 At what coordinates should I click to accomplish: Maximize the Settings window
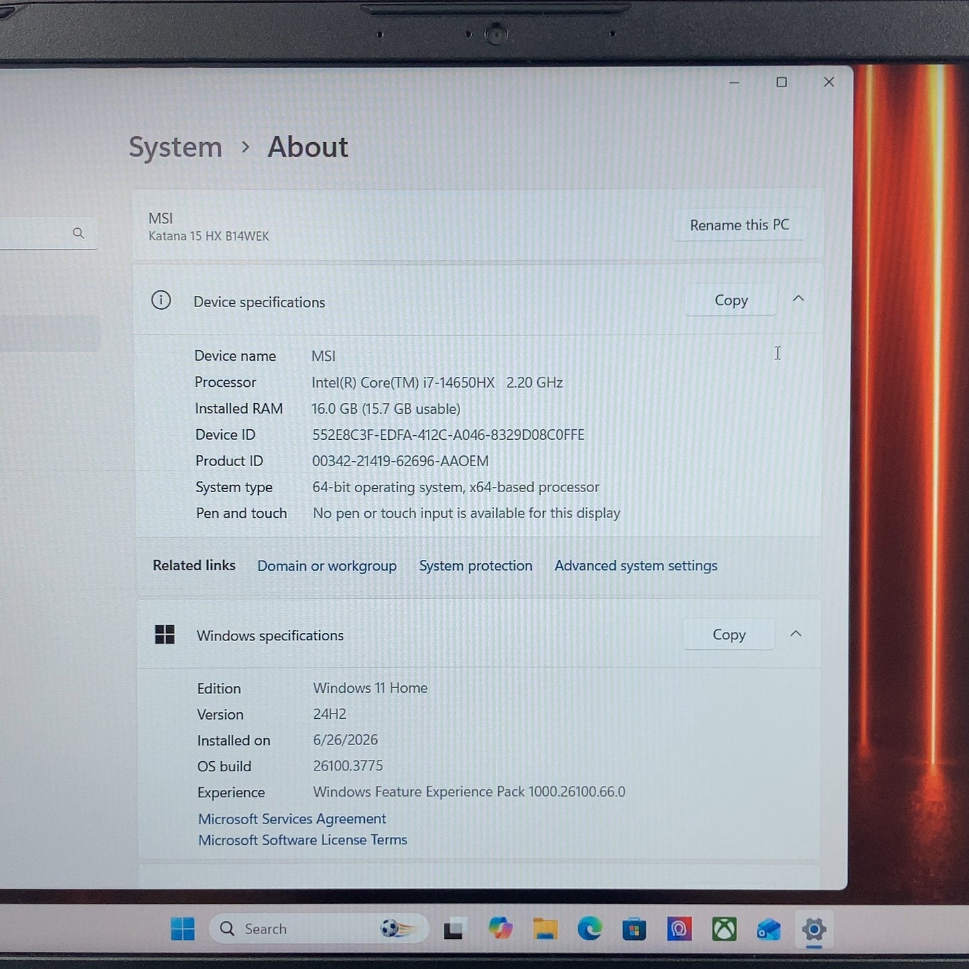(x=782, y=82)
